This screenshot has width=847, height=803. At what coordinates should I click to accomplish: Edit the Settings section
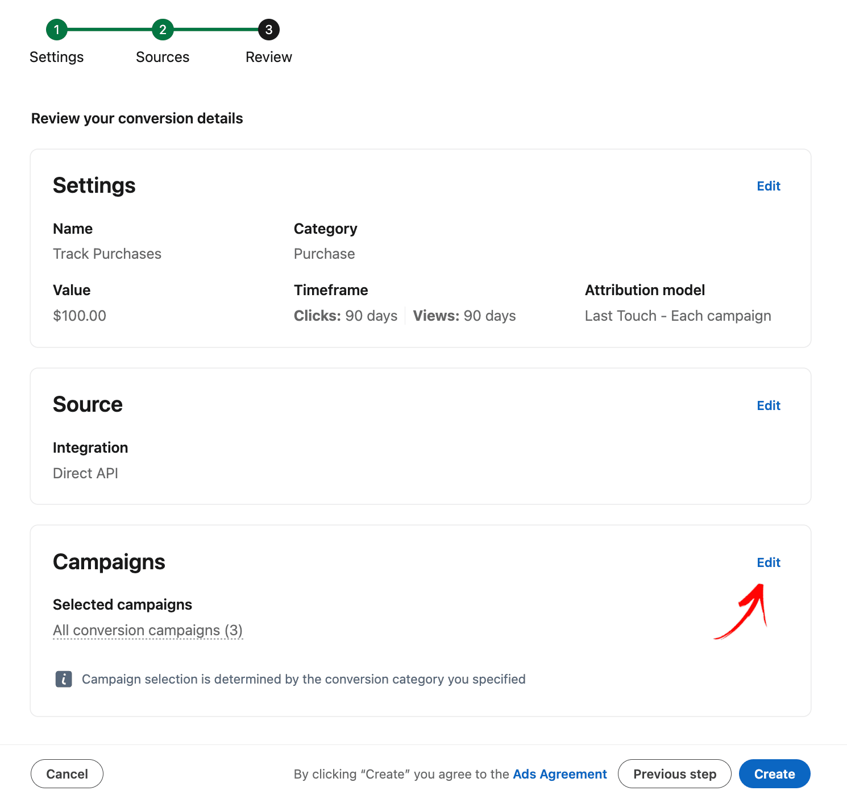[769, 186]
